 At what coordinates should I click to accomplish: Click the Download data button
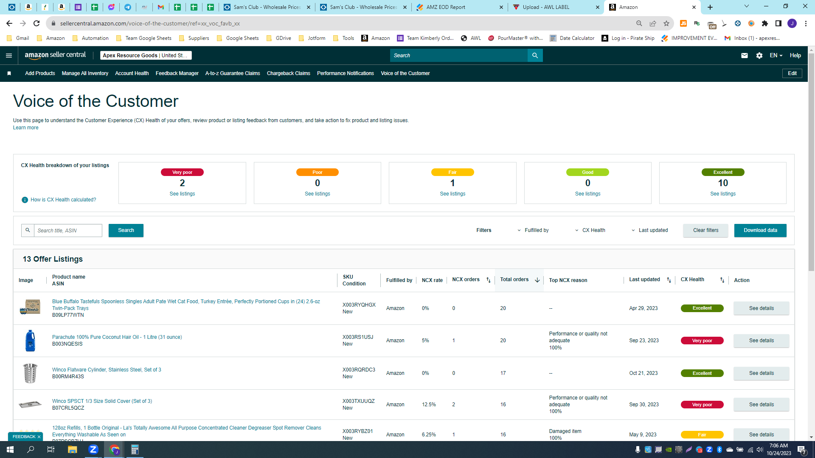[760, 230]
